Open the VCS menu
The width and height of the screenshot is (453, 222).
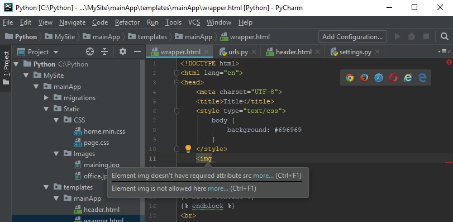(194, 22)
